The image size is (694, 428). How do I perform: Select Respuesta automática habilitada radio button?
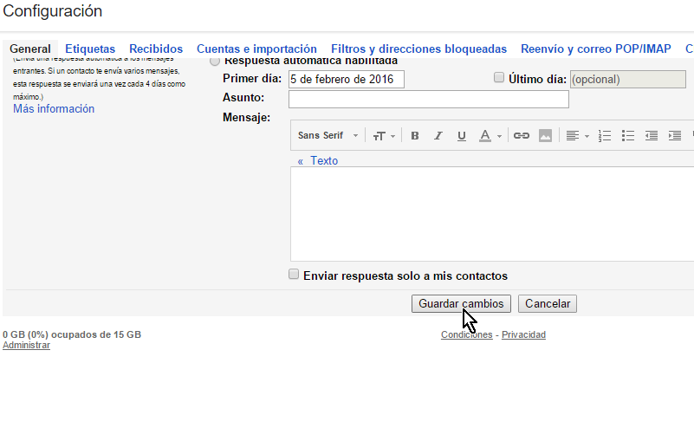pyautogui.click(x=215, y=61)
